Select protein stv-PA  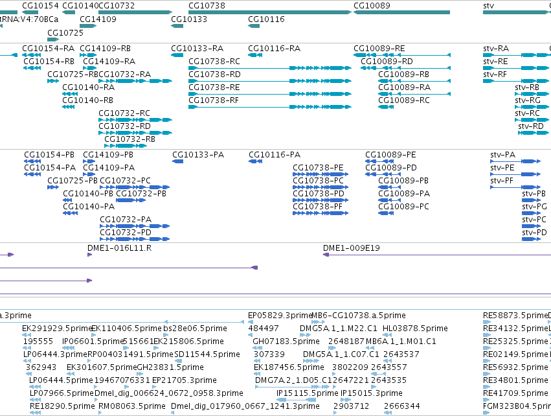tap(503, 155)
